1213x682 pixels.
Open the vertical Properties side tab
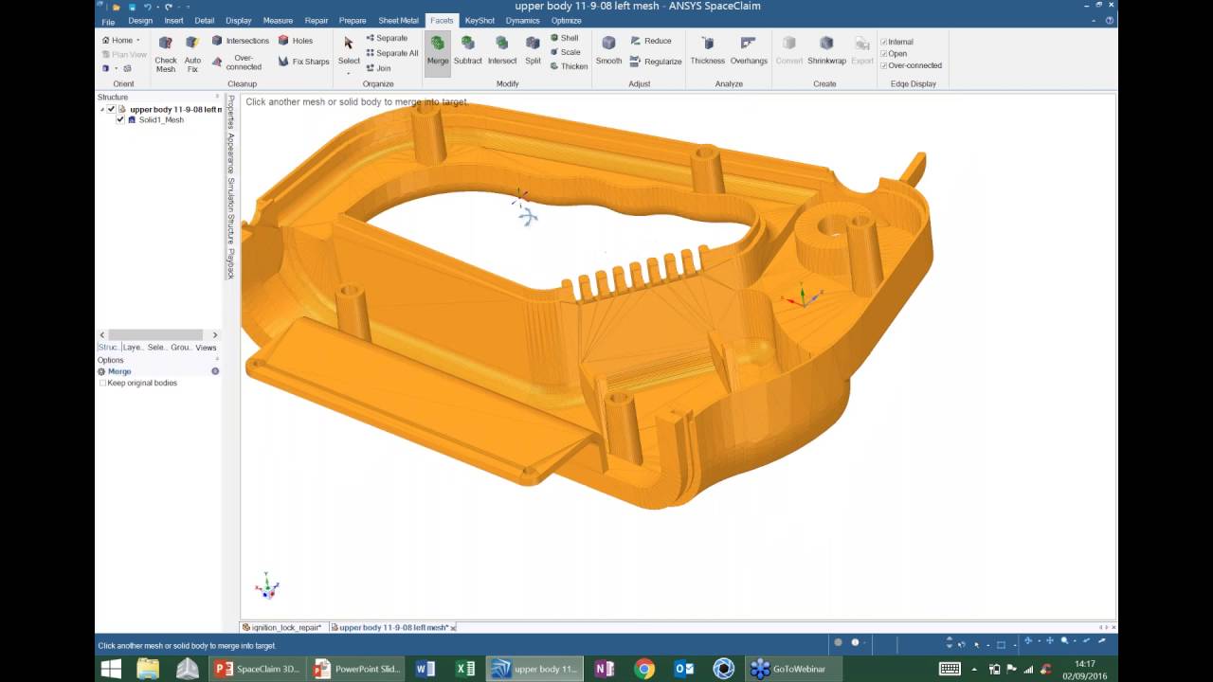230,111
